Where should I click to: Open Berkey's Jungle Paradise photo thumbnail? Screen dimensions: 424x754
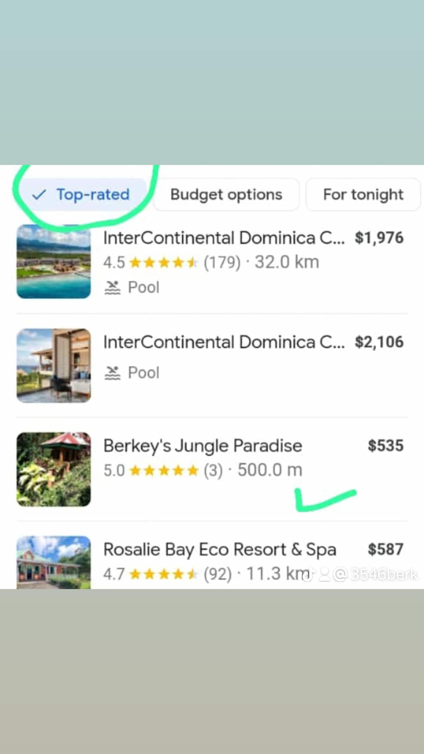tap(54, 469)
